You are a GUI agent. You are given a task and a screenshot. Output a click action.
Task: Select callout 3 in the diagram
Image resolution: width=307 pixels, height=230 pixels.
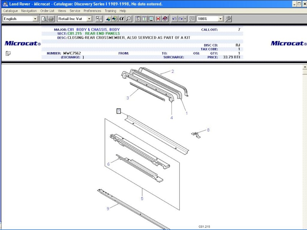click(128, 98)
